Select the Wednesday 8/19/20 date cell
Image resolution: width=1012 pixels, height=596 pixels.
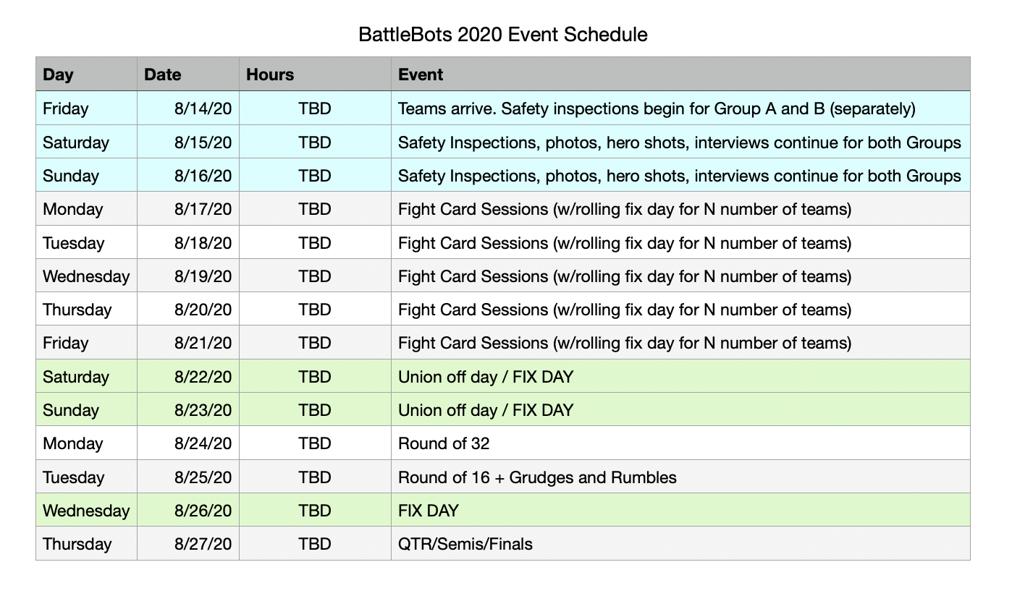click(188, 276)
